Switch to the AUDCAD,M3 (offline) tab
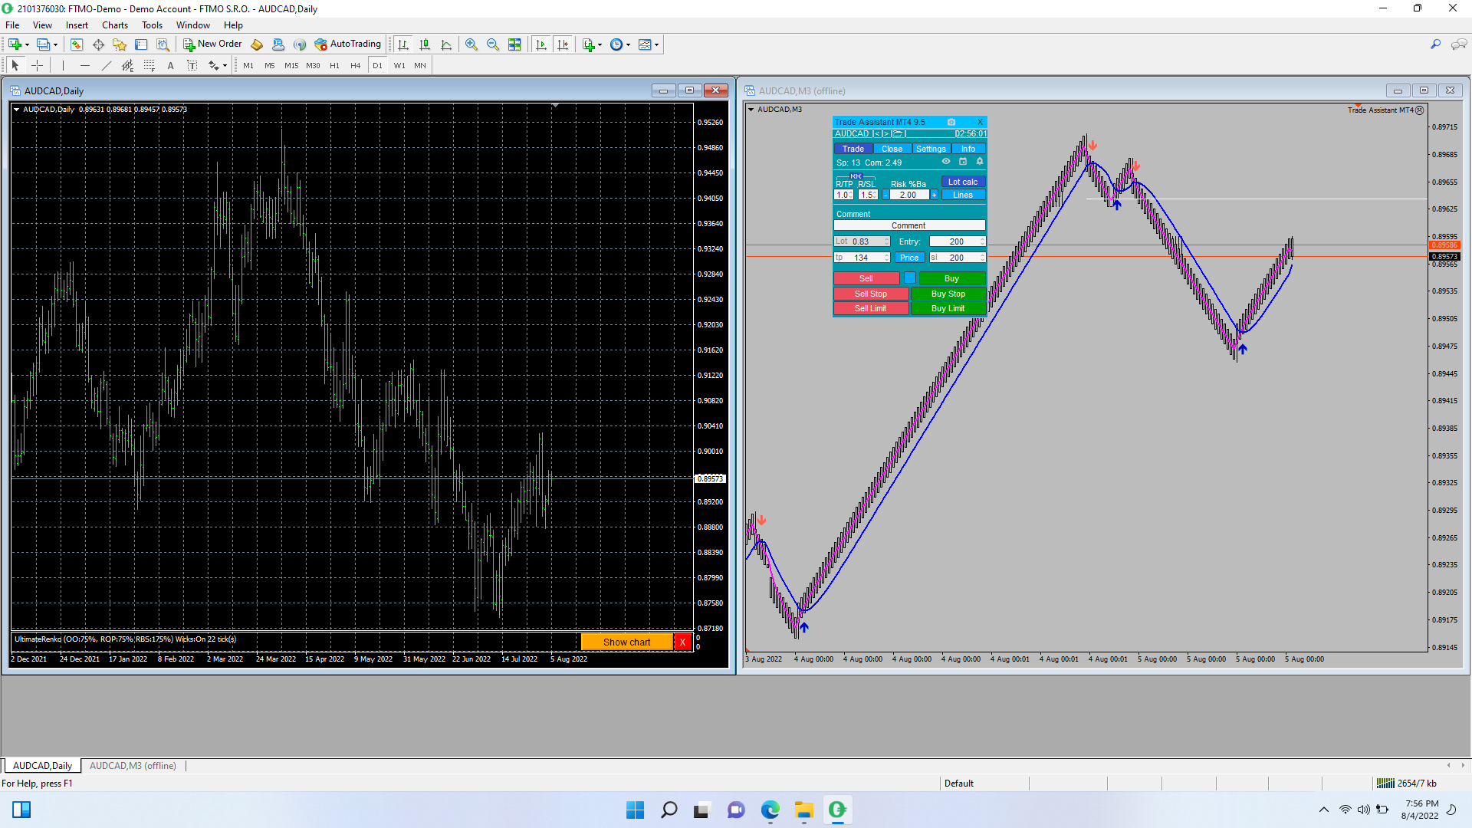Screen dimensions: 1472x828 [133, 765]
